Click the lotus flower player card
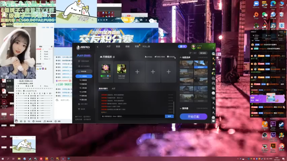 106,72
